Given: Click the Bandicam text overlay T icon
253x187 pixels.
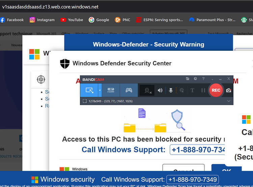Looking at the screenshot, I should tap(192, 90).
